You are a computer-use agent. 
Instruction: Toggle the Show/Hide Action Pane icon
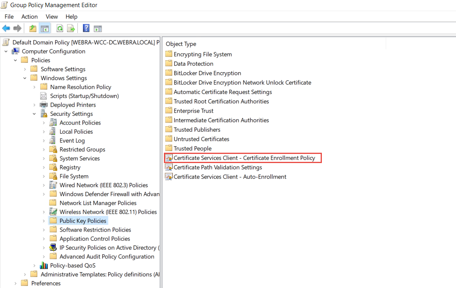pos(98,28)
